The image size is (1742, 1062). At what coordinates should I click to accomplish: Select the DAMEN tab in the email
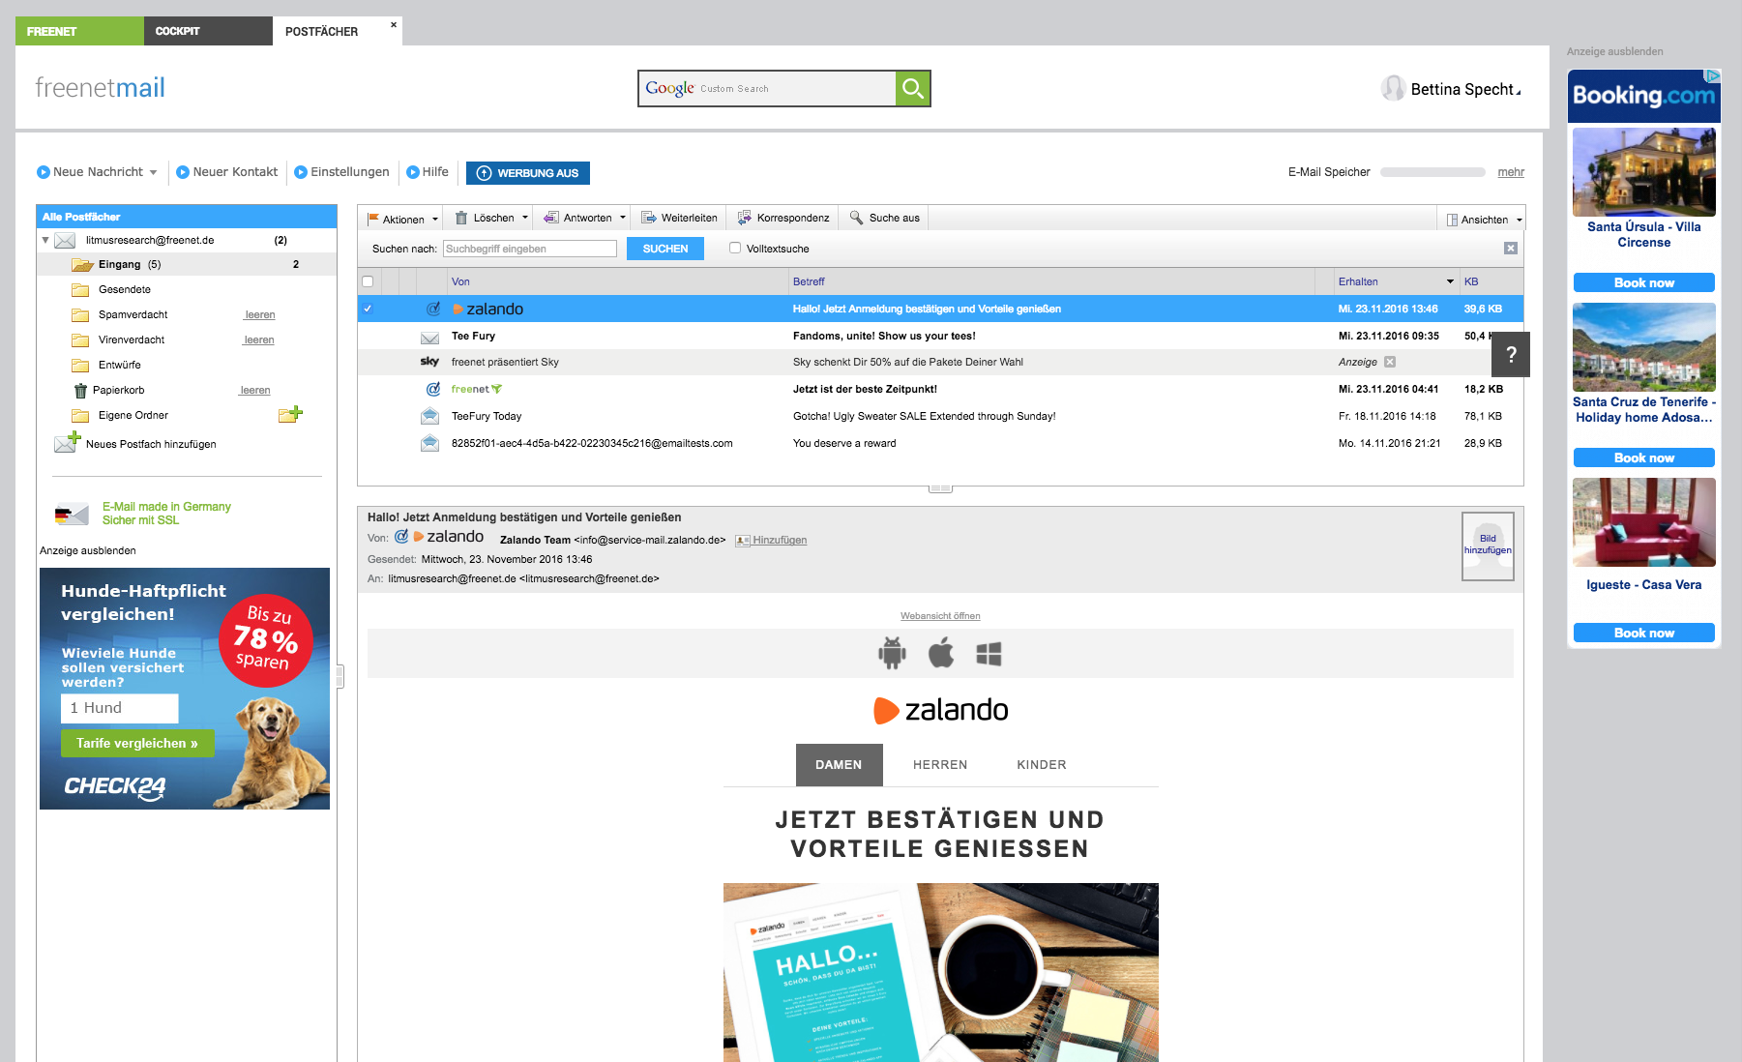(839, 765)
